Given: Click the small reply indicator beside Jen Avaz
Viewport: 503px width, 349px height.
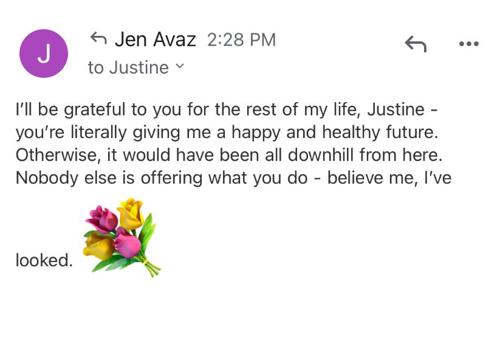Looking at the screenshot, I should pos(98,40).
